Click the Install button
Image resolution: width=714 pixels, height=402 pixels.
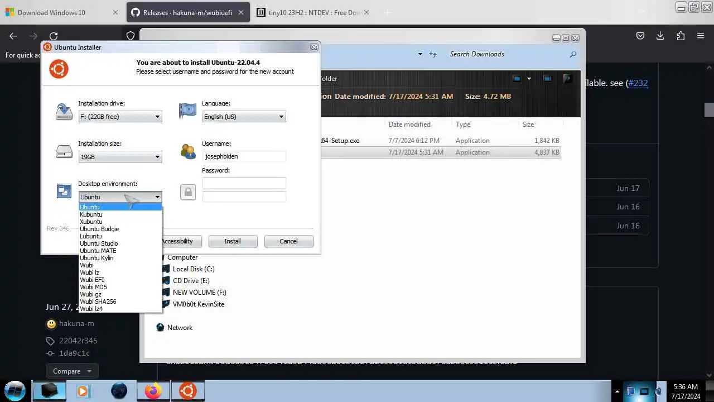233,241
